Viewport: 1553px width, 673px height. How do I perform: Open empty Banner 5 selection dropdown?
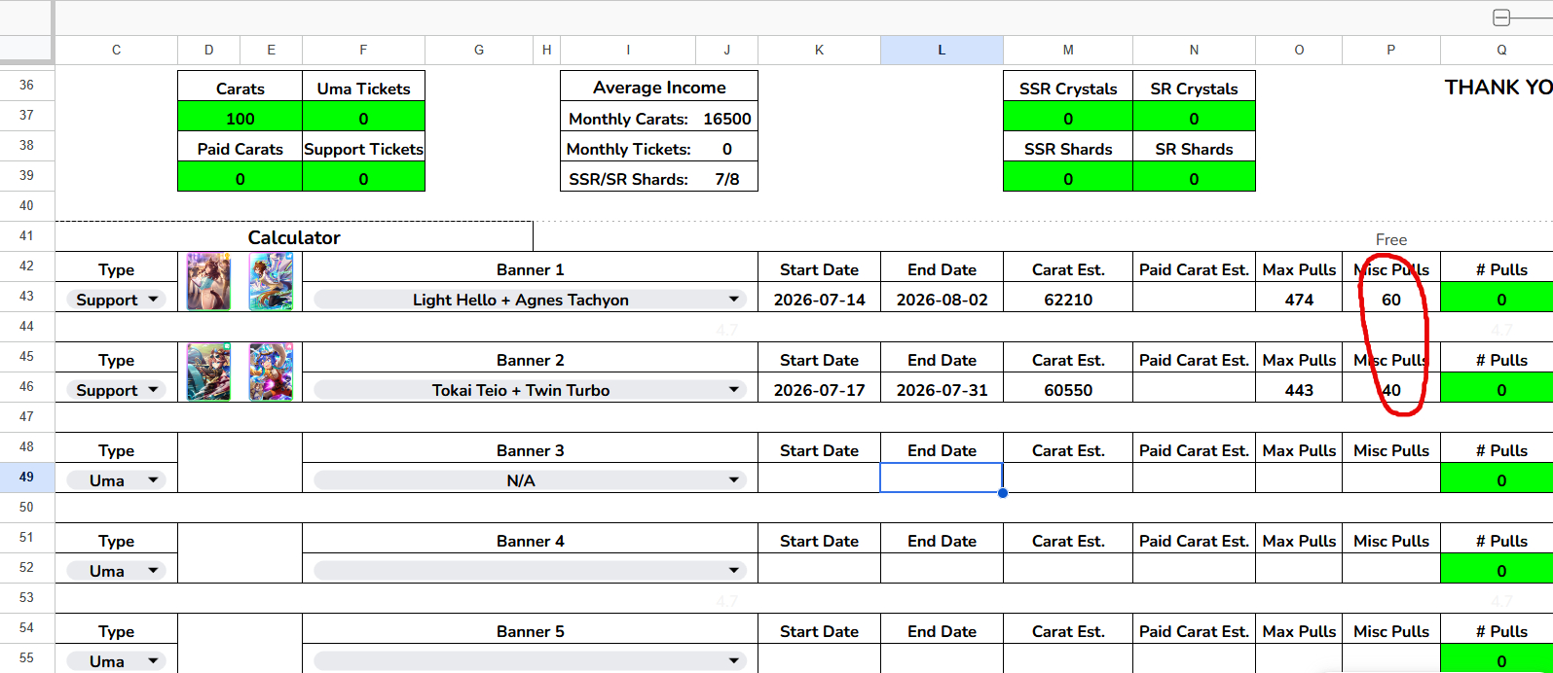(x=530, y=661)
